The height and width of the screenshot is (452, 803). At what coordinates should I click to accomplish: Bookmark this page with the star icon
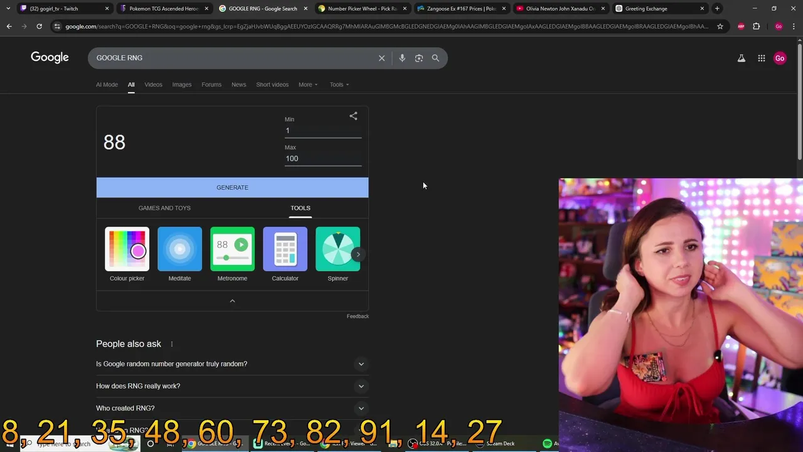(x=720, y=26)
